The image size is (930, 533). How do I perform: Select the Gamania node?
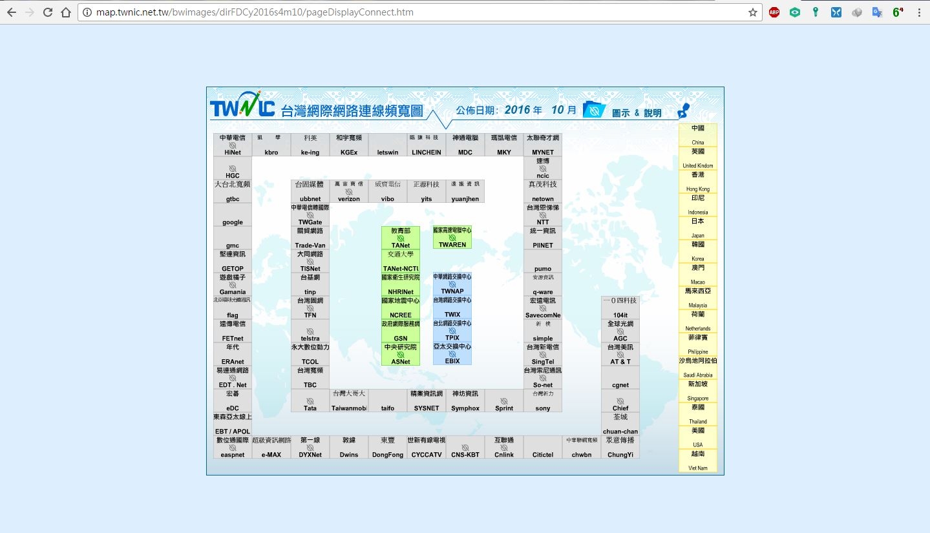(x=233, y=284)
